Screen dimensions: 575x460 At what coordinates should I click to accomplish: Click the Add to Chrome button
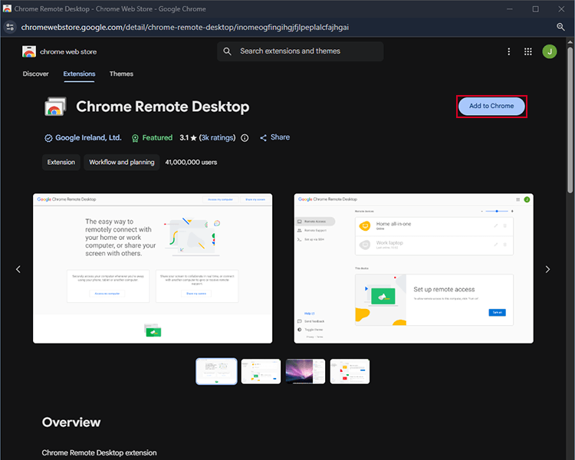[x=491, y=106]
